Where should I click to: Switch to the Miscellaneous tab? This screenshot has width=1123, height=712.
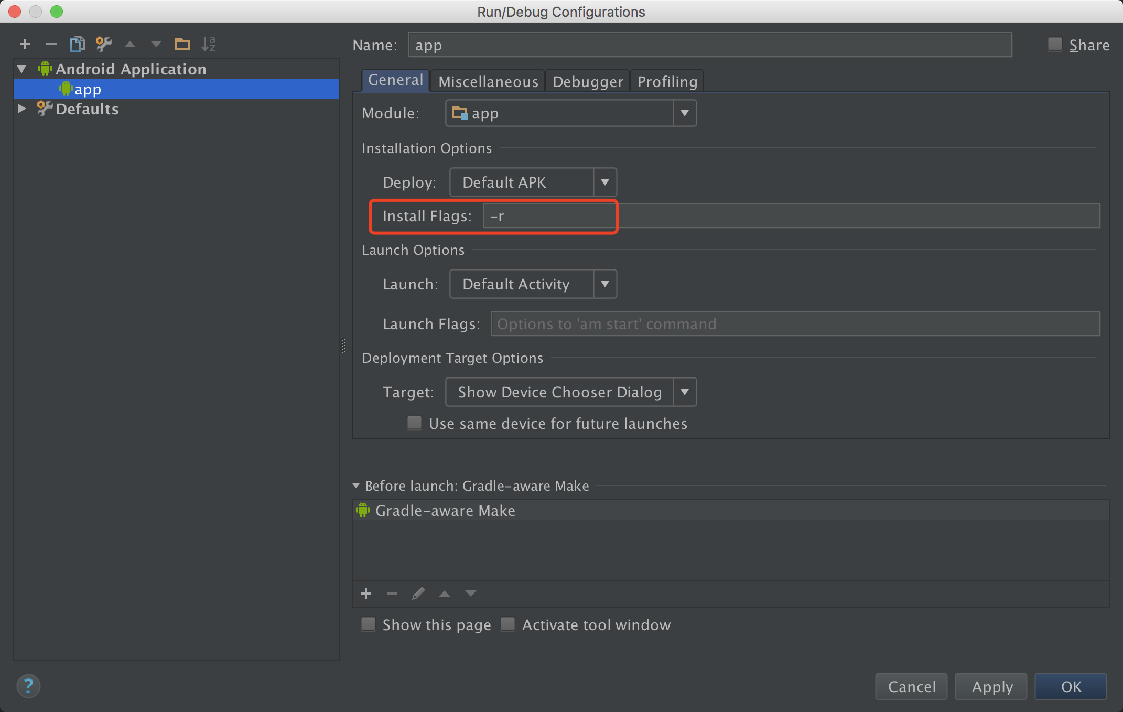(488, 81)
